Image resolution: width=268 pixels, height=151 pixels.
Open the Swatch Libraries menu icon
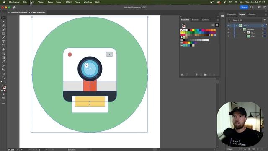click(x=182, y=75)
